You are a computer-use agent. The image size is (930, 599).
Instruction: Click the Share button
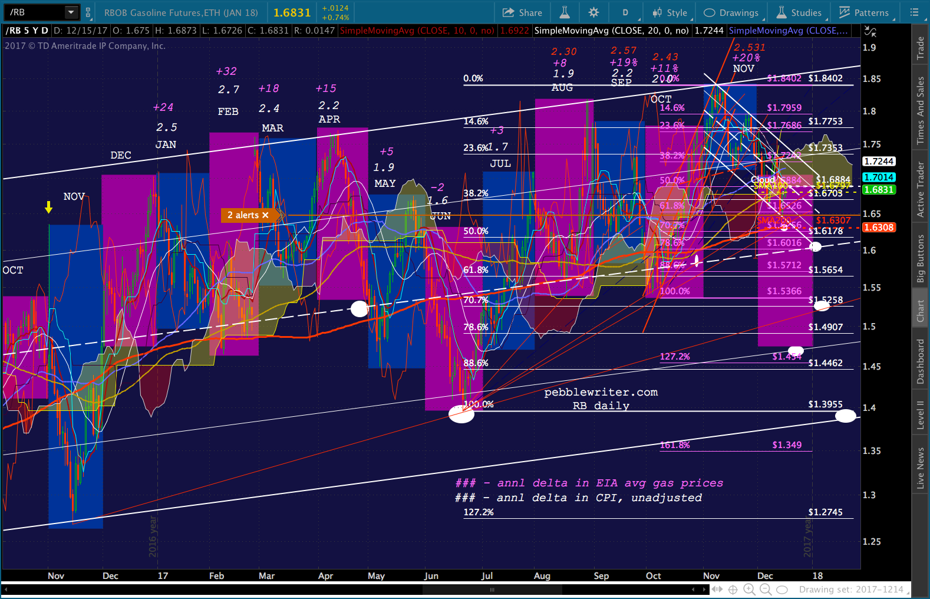pyautogui.click(x=522, y=12)
